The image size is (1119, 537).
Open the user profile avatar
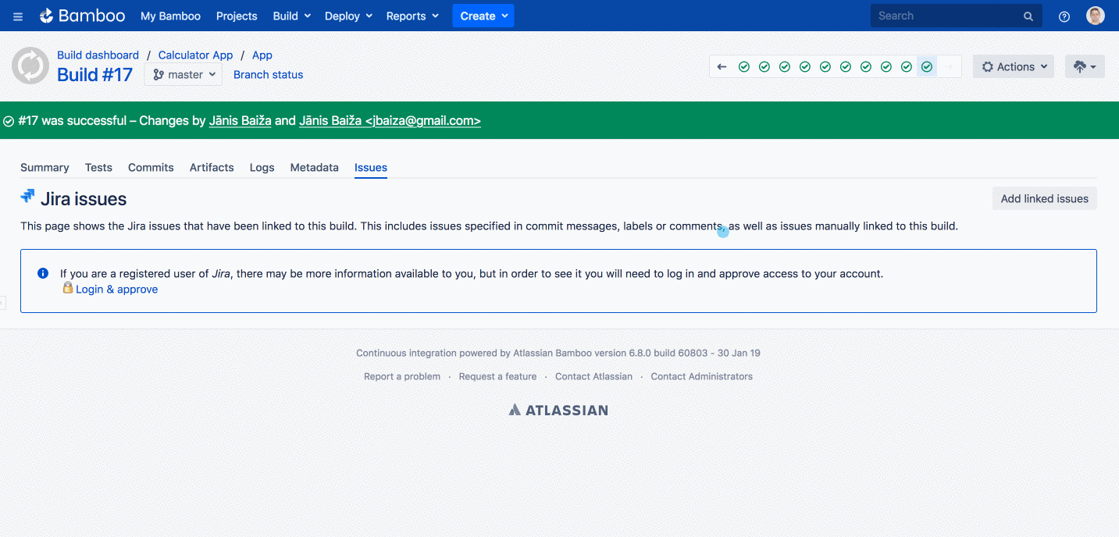tap(1096, 16)
